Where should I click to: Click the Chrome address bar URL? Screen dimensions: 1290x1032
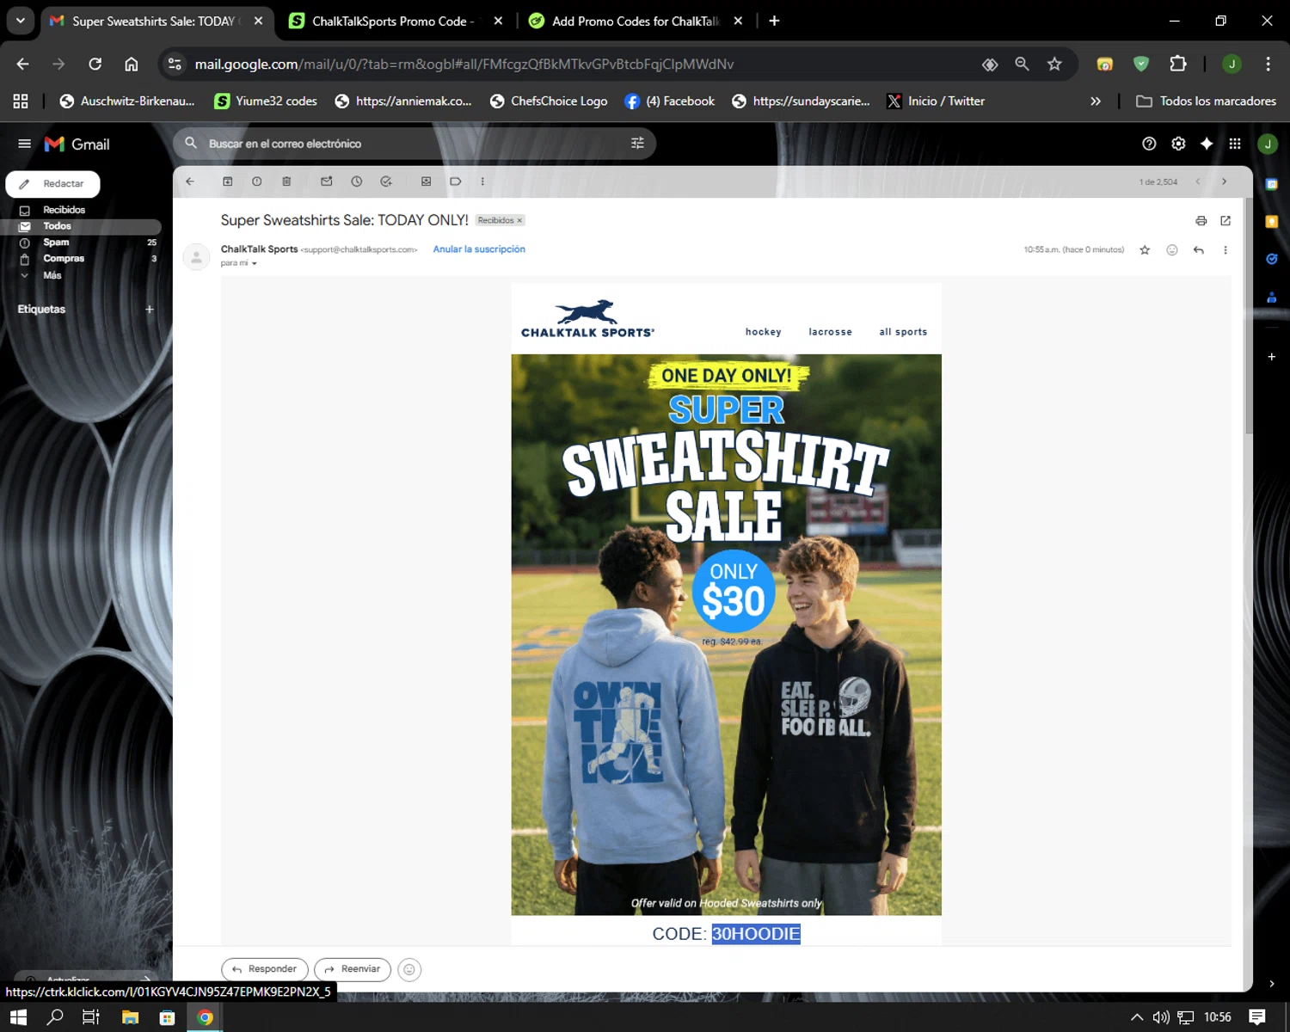464,64
